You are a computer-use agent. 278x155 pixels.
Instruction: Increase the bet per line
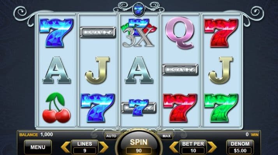click(x=212, y=147)
